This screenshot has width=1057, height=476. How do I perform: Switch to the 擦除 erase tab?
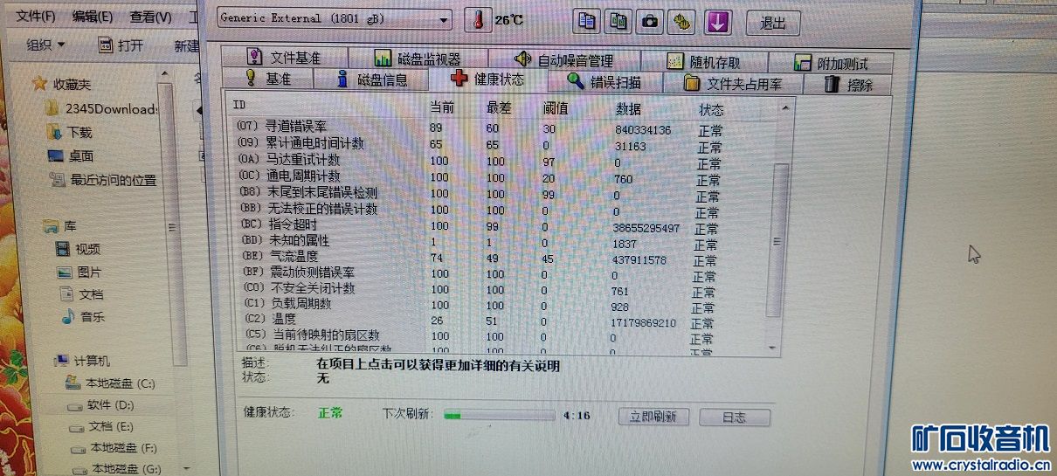pos(848,85)
